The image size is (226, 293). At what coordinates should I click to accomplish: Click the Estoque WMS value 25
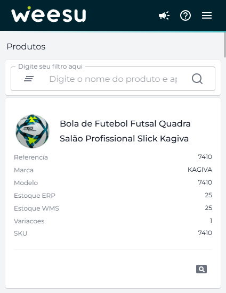[x=208, y=208]
